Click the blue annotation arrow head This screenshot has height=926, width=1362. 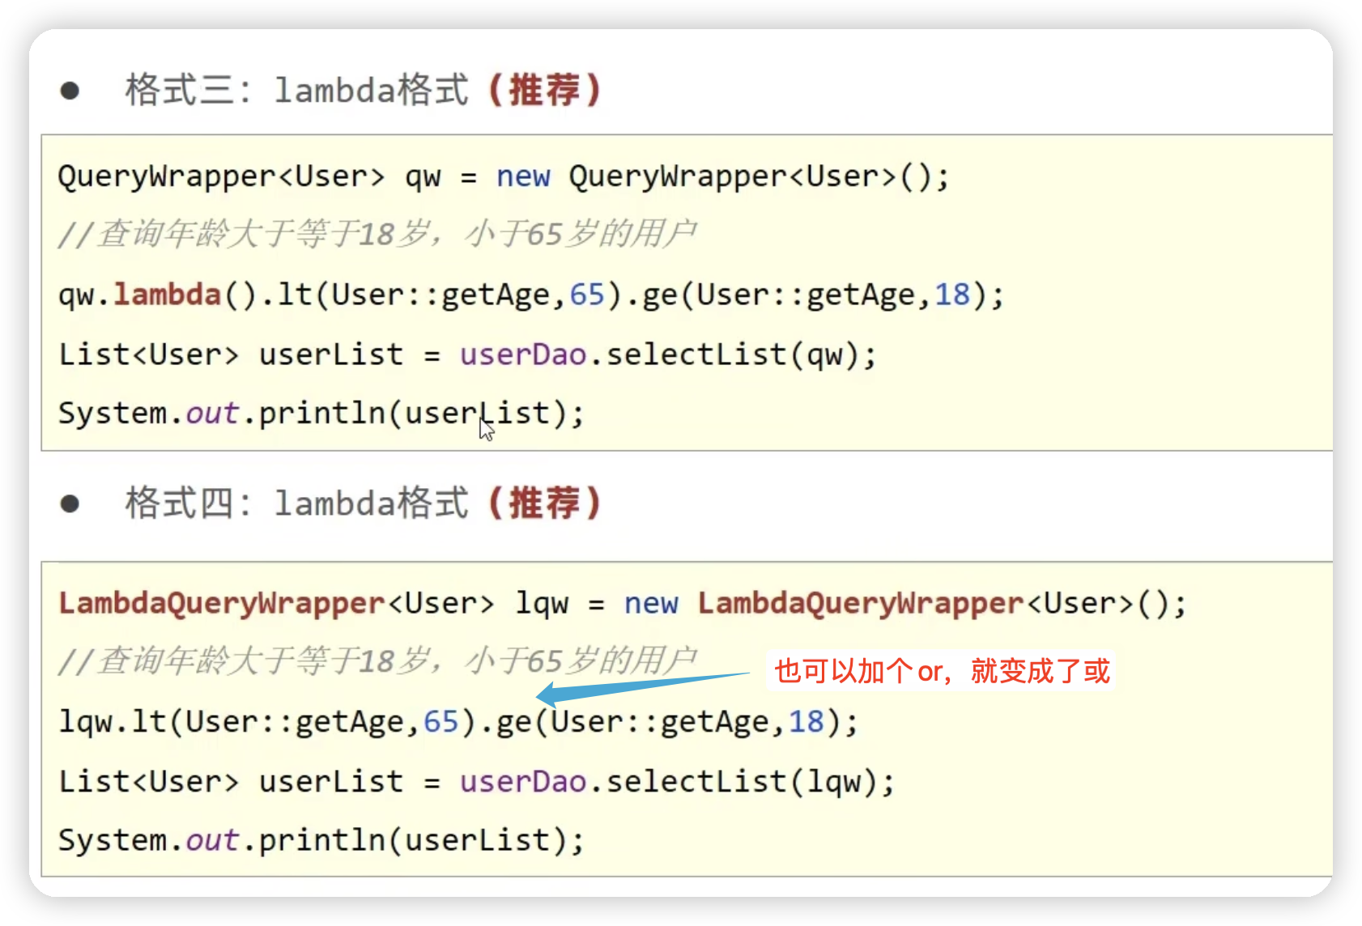coord(552,694)
